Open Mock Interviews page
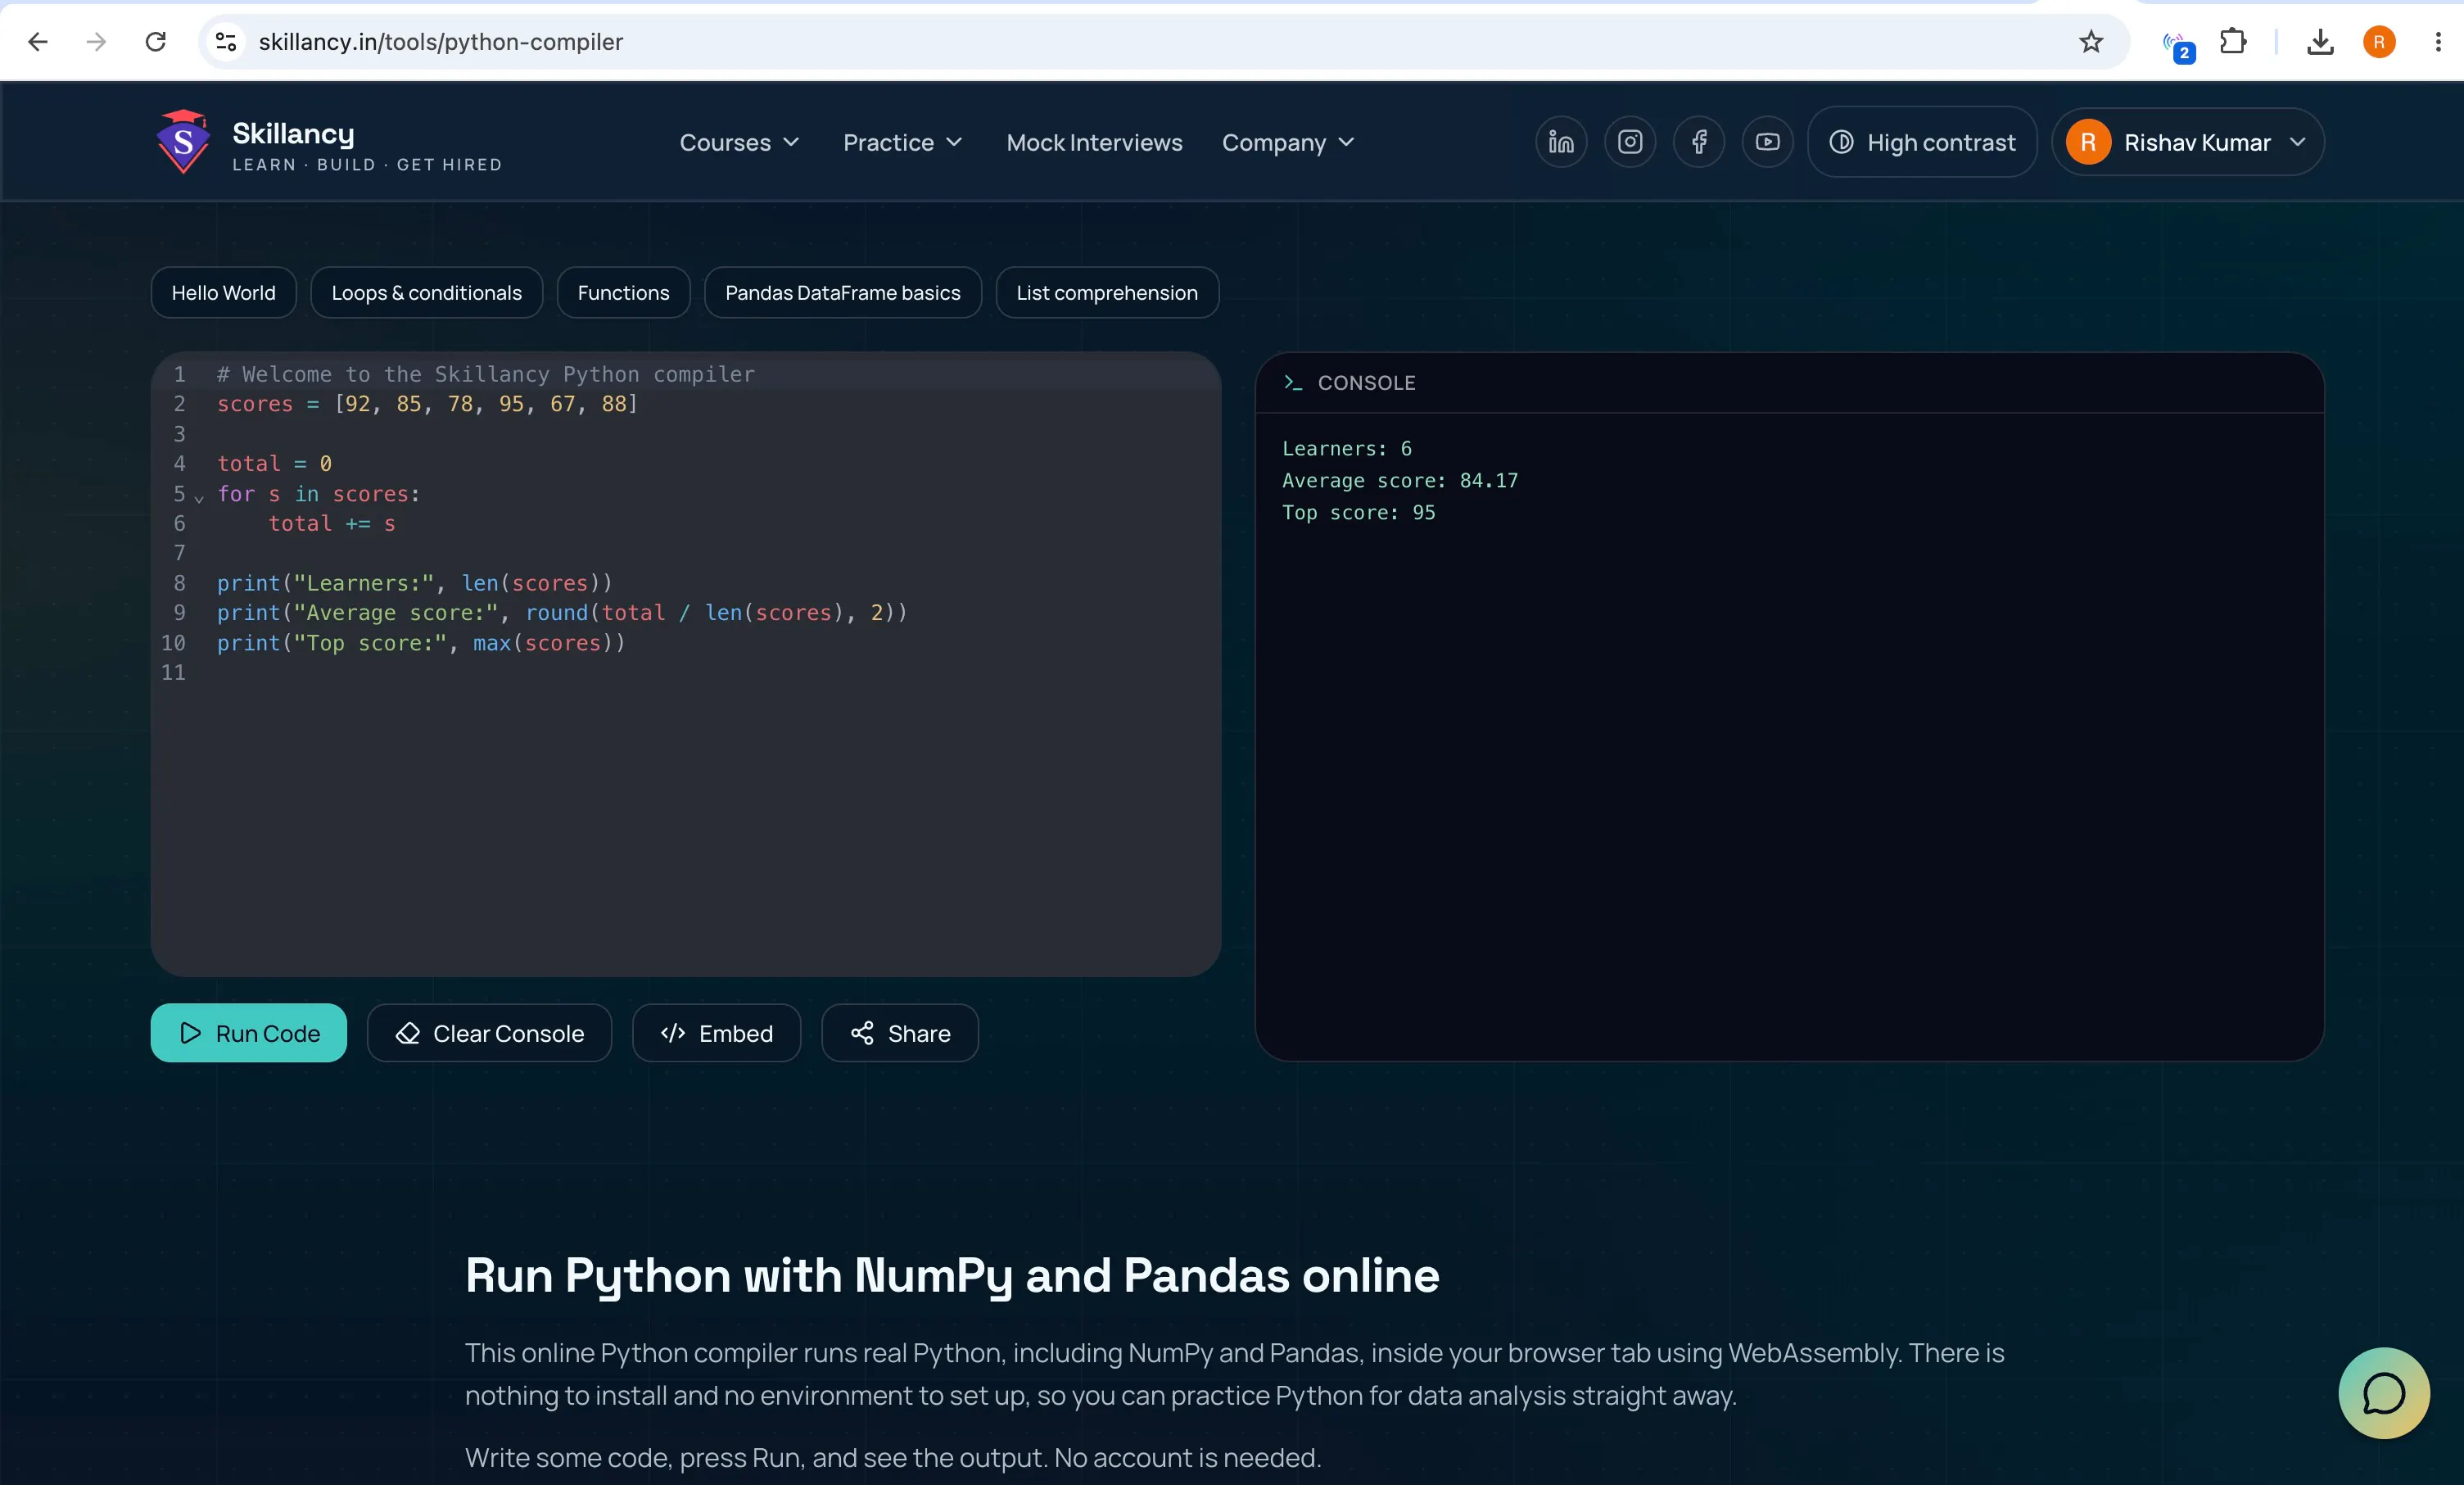Screen dimensions: 2464x1485 1094,142
